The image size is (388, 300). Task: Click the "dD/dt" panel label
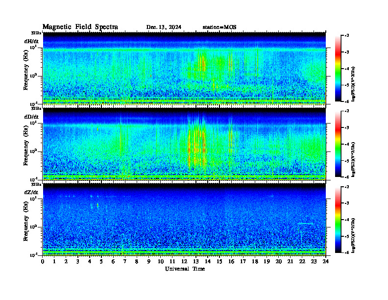pos(31,117)
